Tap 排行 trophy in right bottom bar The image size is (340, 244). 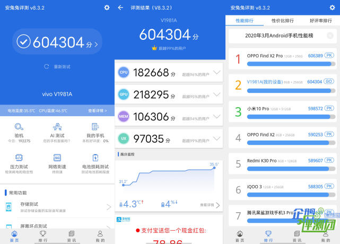(268, 237)
